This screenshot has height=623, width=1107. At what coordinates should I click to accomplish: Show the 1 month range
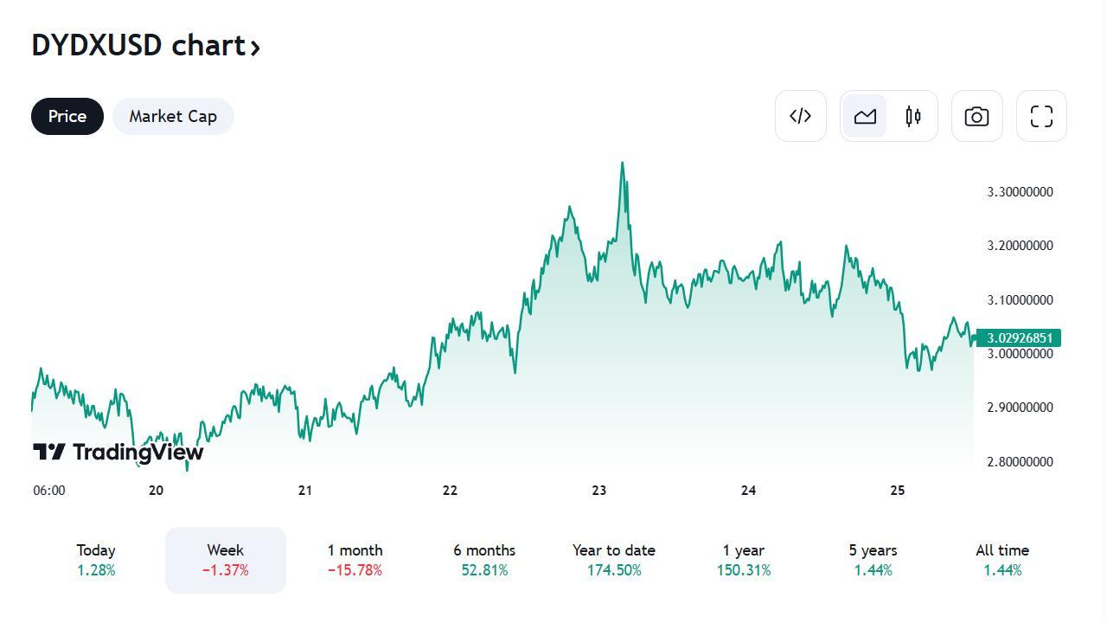(x=355, y=560)
